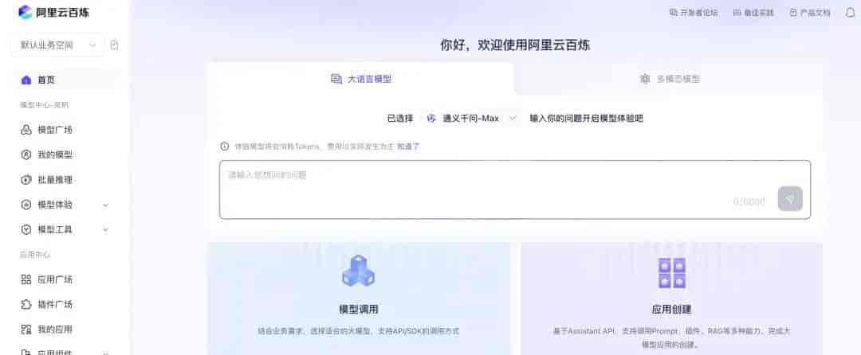Click the 0/10000 character counter

[749, 202]
